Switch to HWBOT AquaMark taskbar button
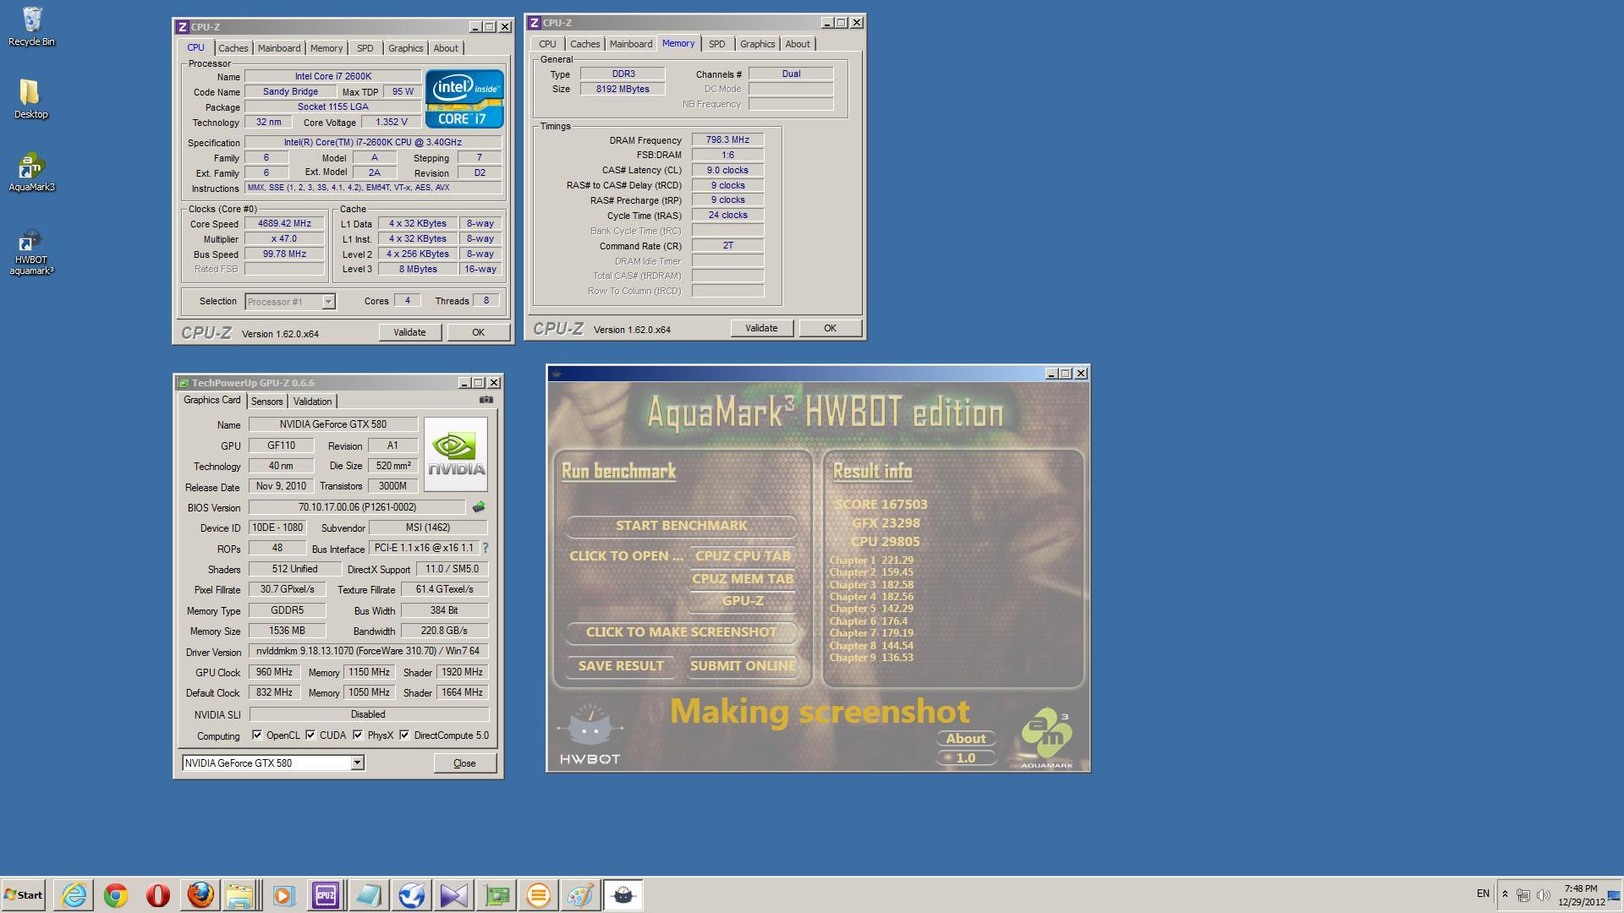This screenshot has height=913, width=1624. tap(623, 895)
